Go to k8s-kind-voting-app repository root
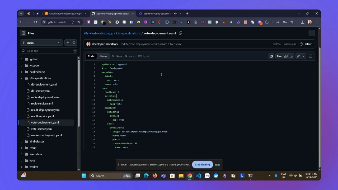This screenshot has width=338, height=190. pos(98,33)
